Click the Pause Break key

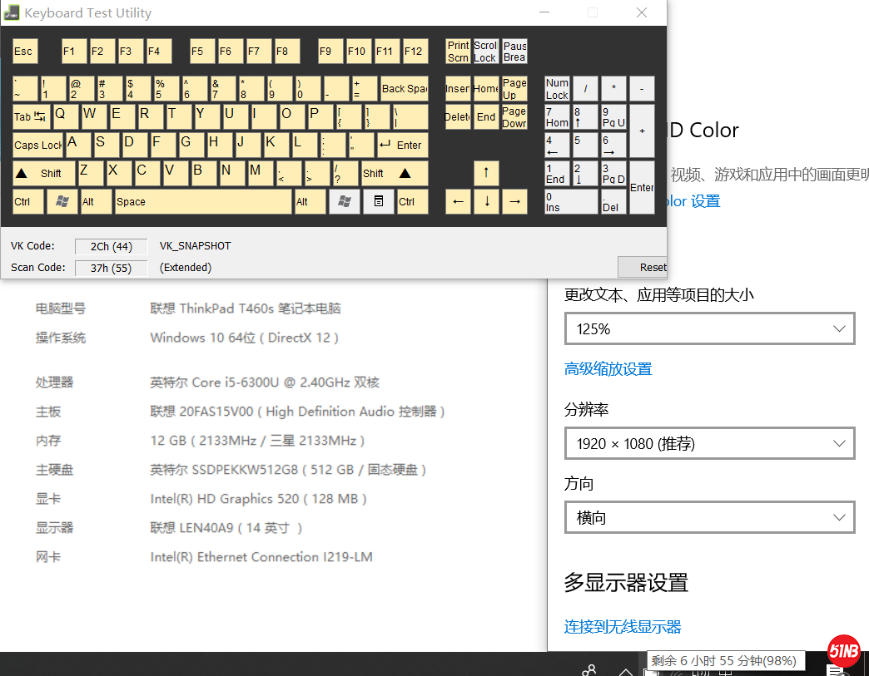point(514,52)
